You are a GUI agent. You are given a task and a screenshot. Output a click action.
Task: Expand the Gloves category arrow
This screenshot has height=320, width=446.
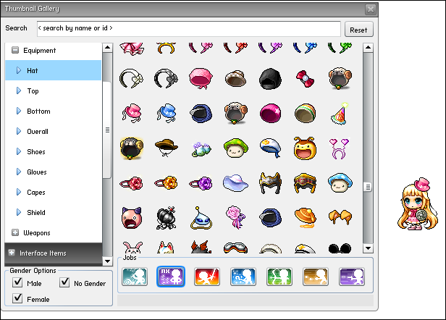(x=19, y=172)
